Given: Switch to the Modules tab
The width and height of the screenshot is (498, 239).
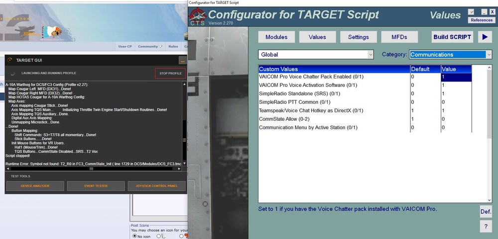Looking at the screenshot, I should pyautogui.click(x=276, y=37).
